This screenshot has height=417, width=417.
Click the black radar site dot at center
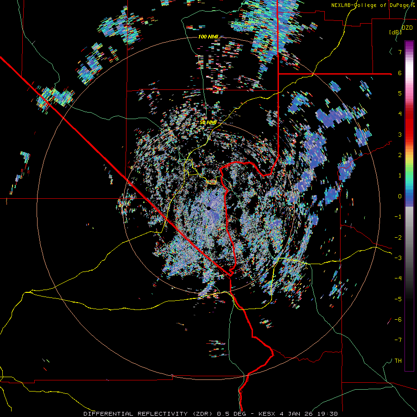[x=209, y=208]
